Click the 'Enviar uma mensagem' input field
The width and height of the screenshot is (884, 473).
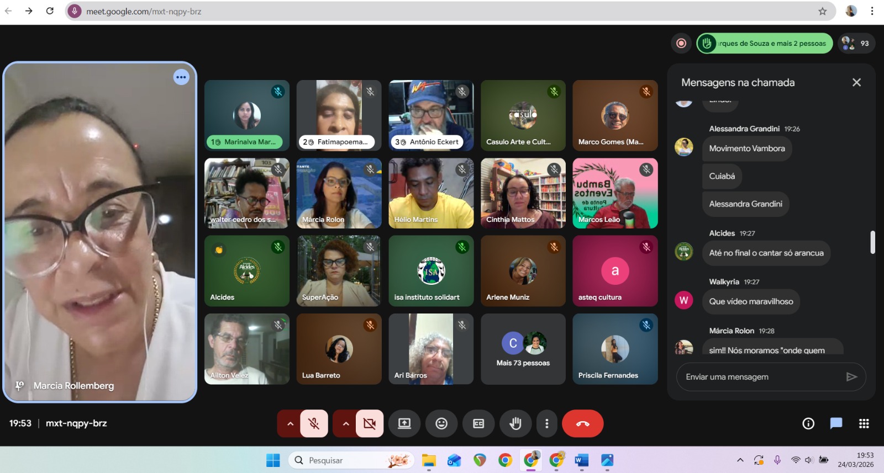point(760,377)
